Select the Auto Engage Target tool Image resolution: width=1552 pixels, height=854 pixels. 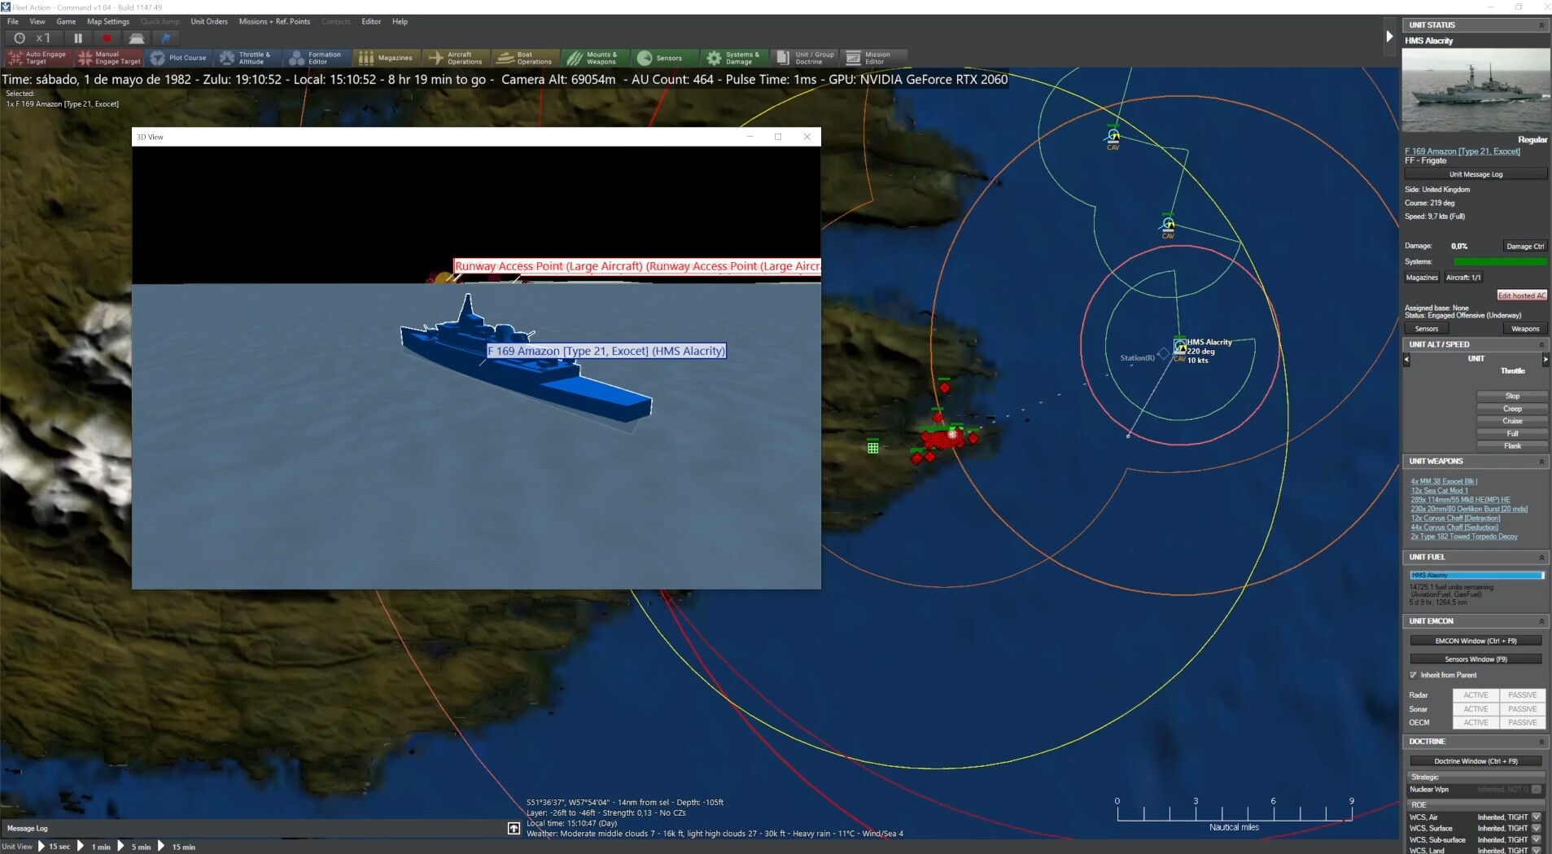(37, 58)
